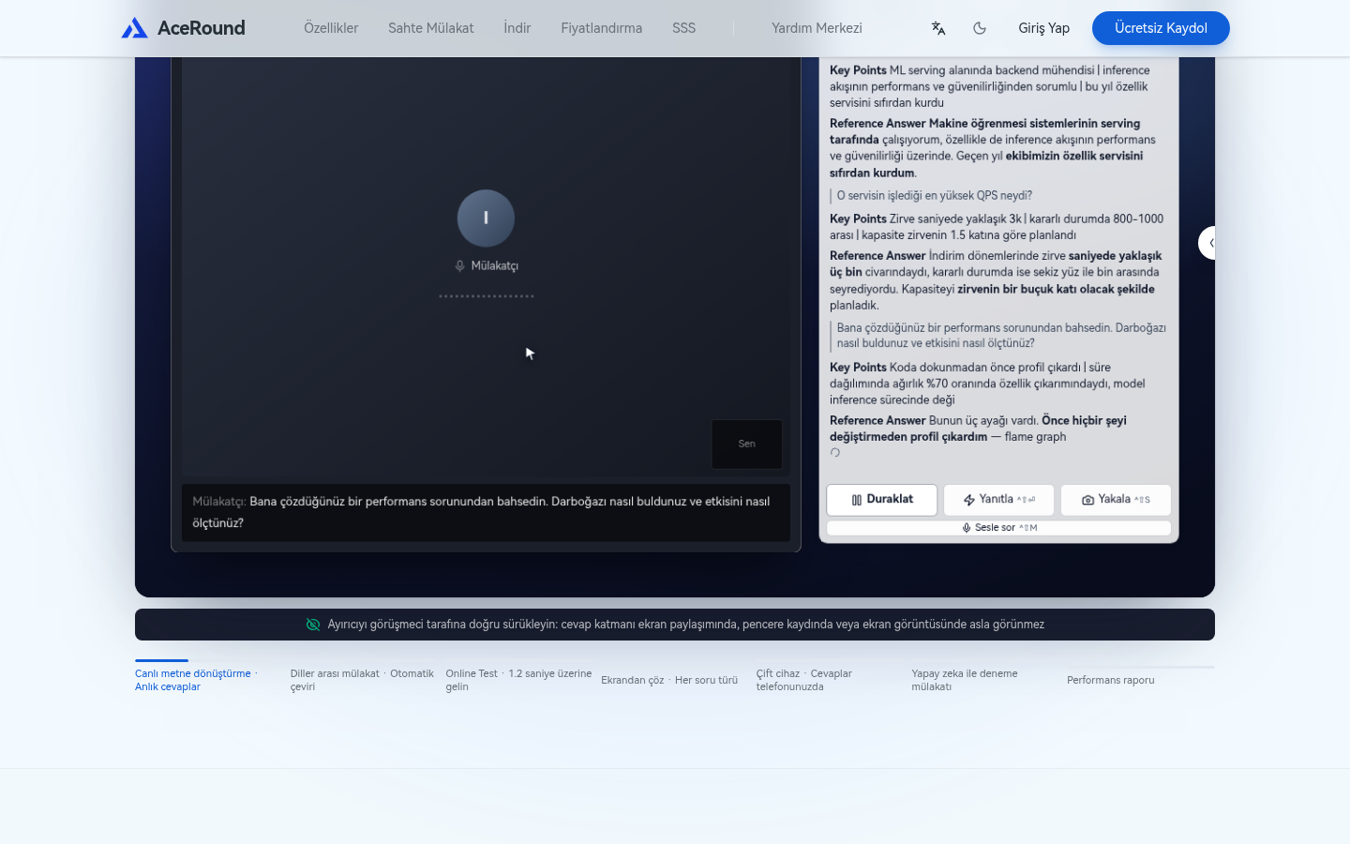Click the Sen video thumbnail
This screenshot has height=844, width=1350.
point(747,445)
